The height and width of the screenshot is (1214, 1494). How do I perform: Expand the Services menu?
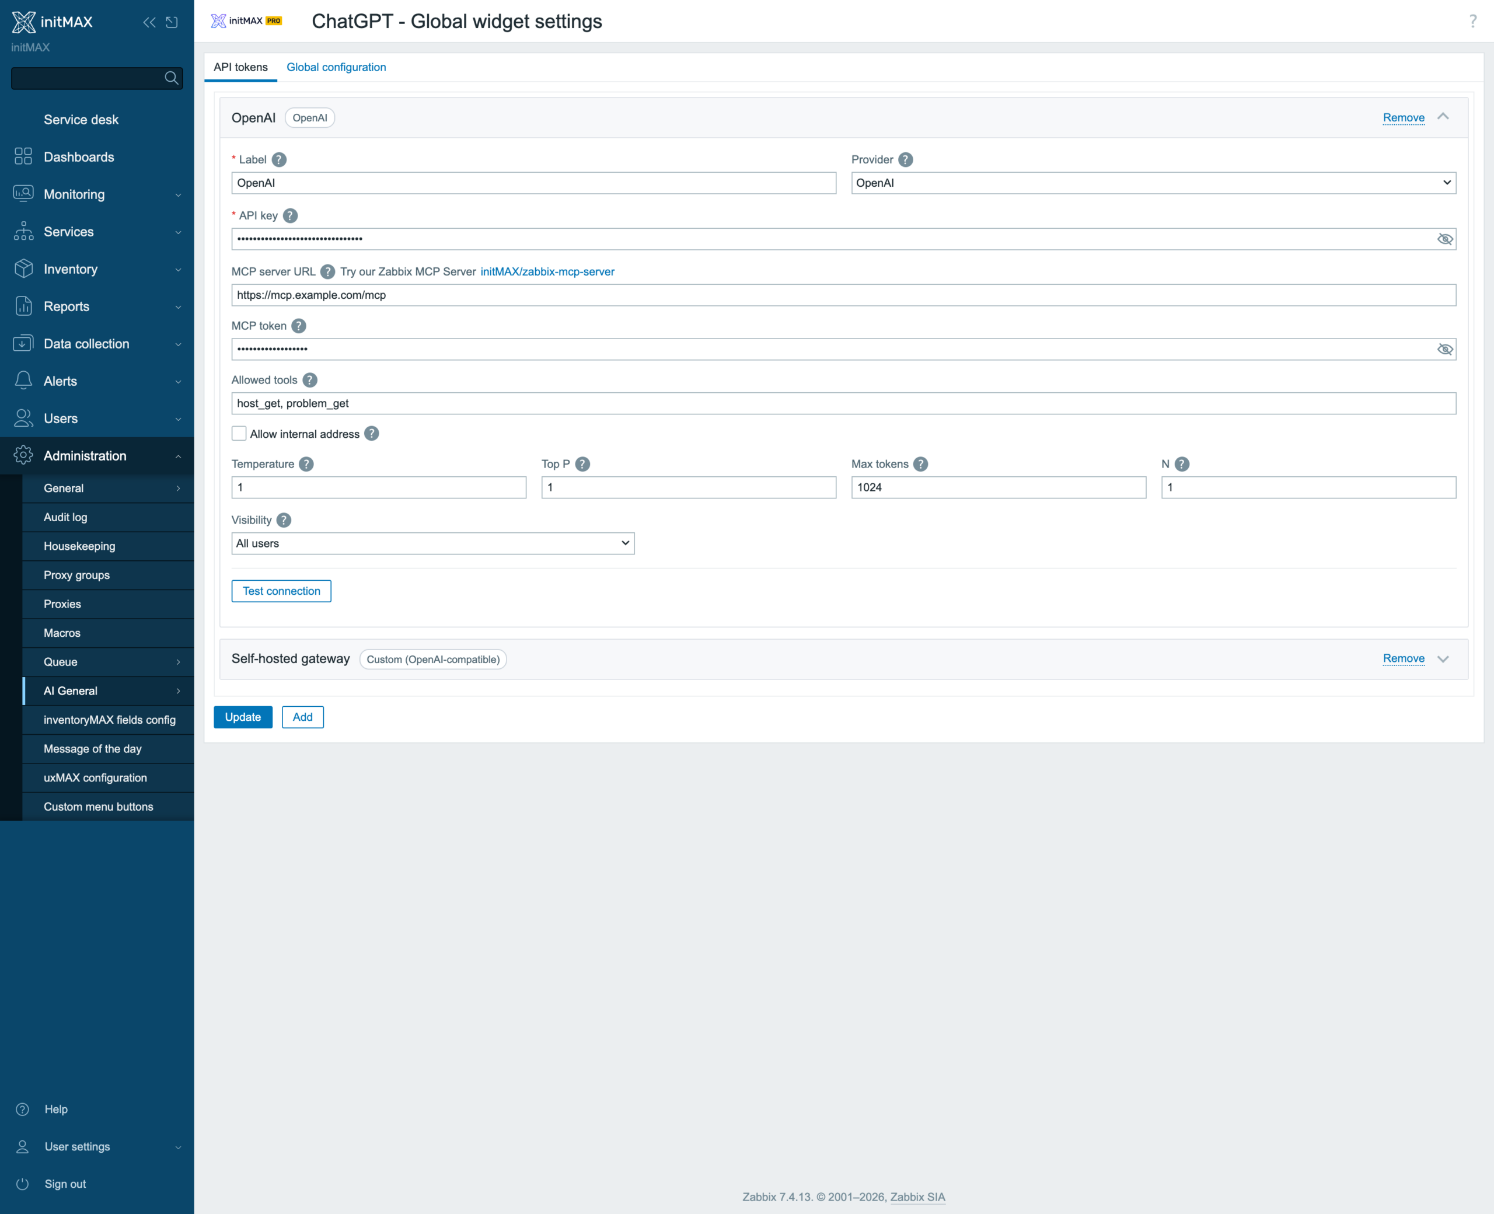tap(97, 232)
